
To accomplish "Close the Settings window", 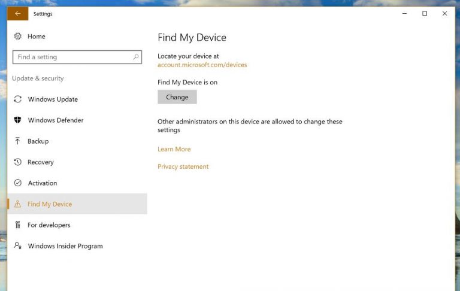I will pos(444,13).
